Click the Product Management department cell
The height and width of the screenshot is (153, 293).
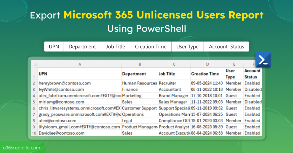140,127
